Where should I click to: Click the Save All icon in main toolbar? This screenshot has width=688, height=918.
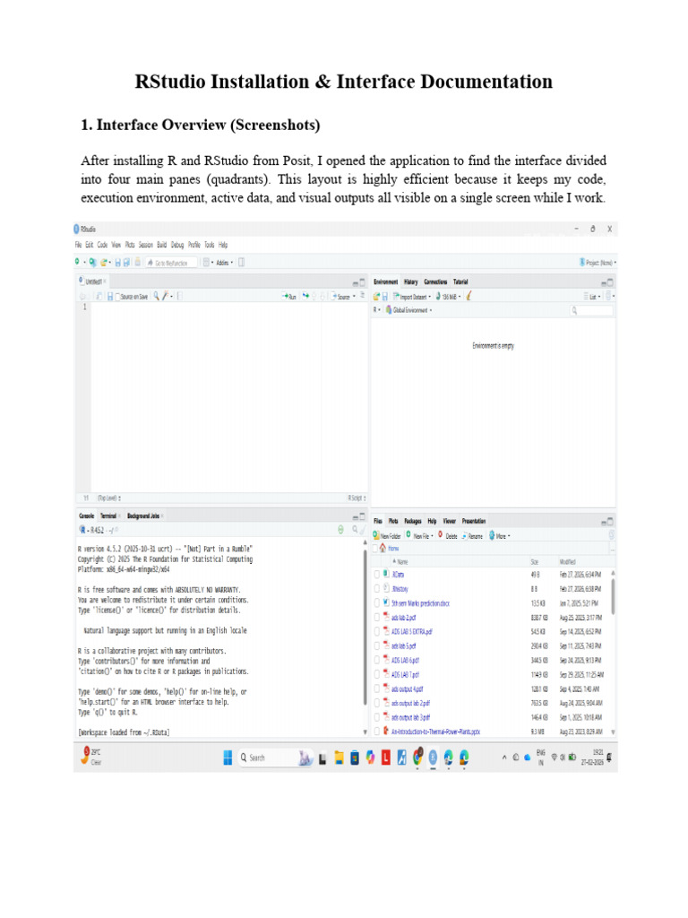[126, 263]
